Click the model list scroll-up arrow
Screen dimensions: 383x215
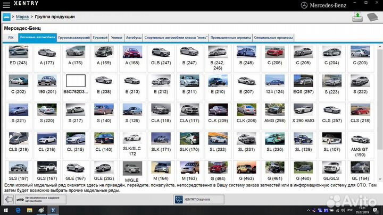coord(380,46)
